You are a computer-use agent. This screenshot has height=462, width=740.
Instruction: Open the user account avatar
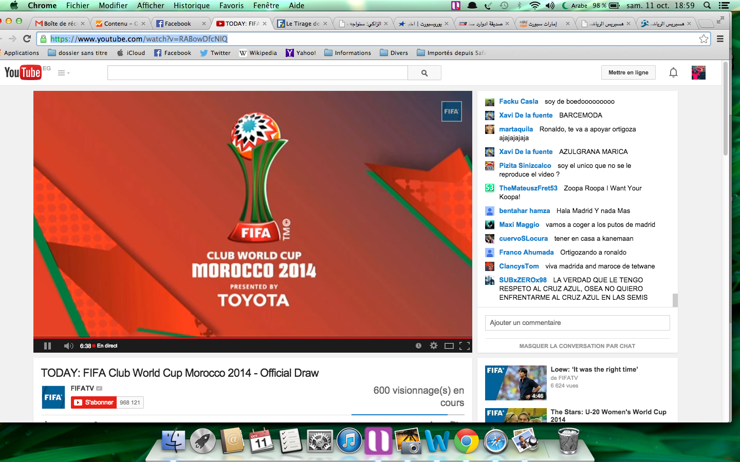[x=698, y=72]
